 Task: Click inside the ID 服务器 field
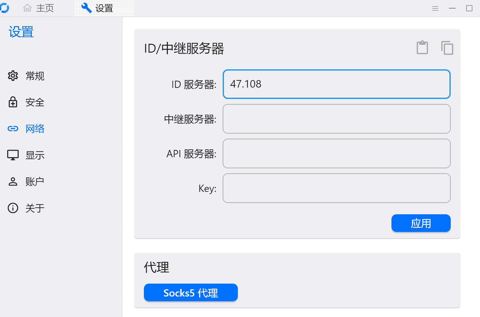[336, 84]
